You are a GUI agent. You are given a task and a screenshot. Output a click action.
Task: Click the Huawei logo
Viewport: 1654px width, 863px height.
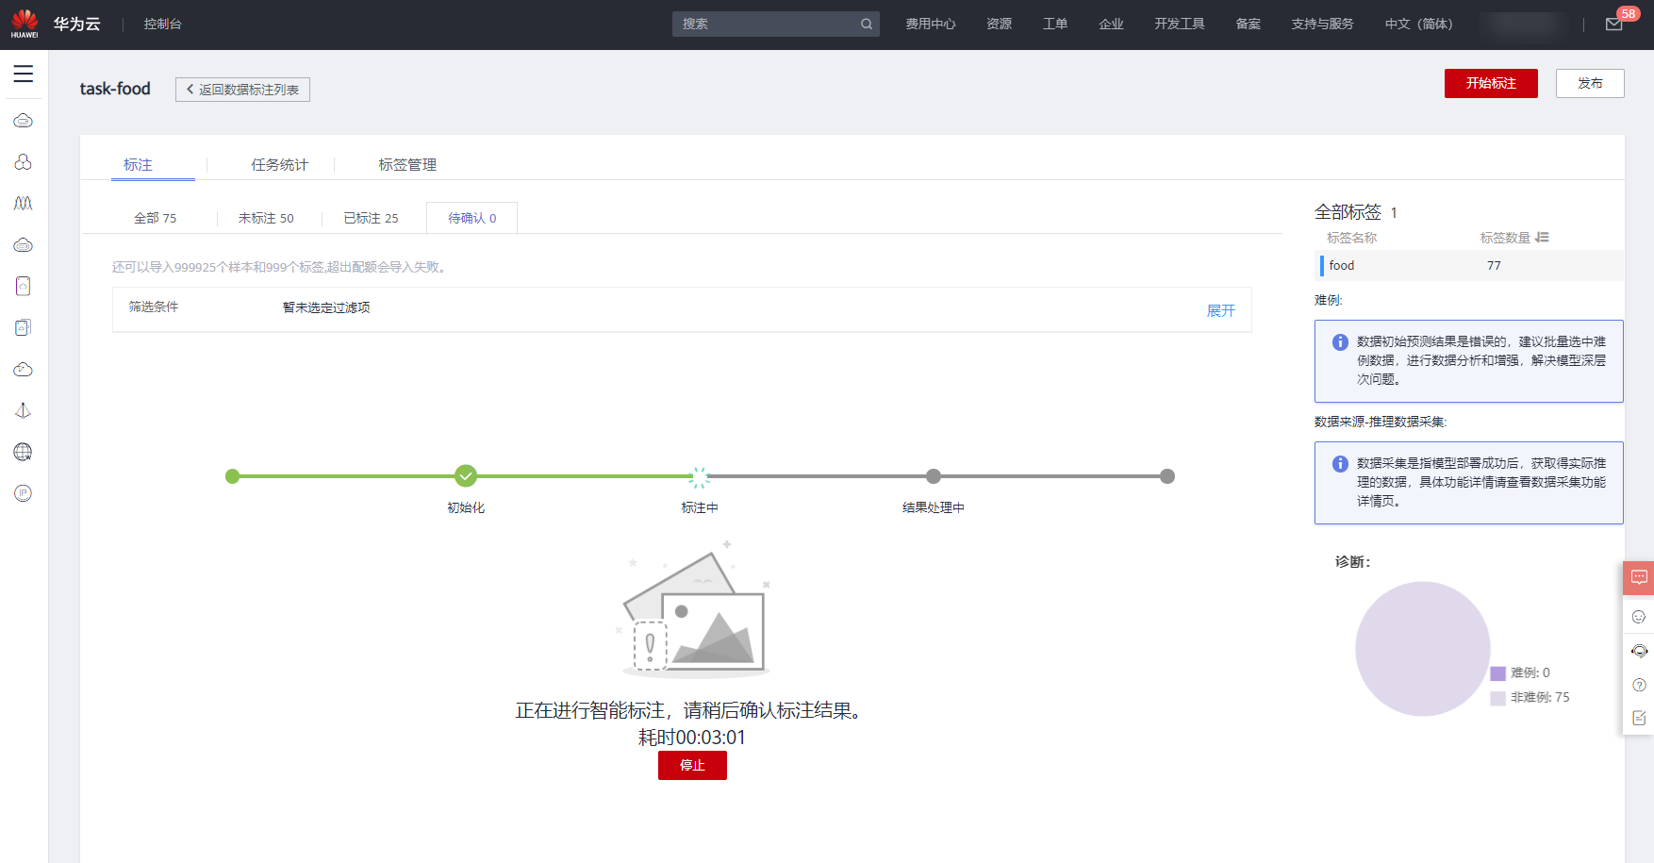tap(25, 24)
